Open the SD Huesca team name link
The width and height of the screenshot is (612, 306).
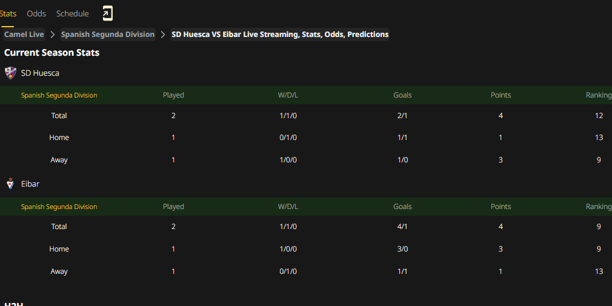click(40, 73)
